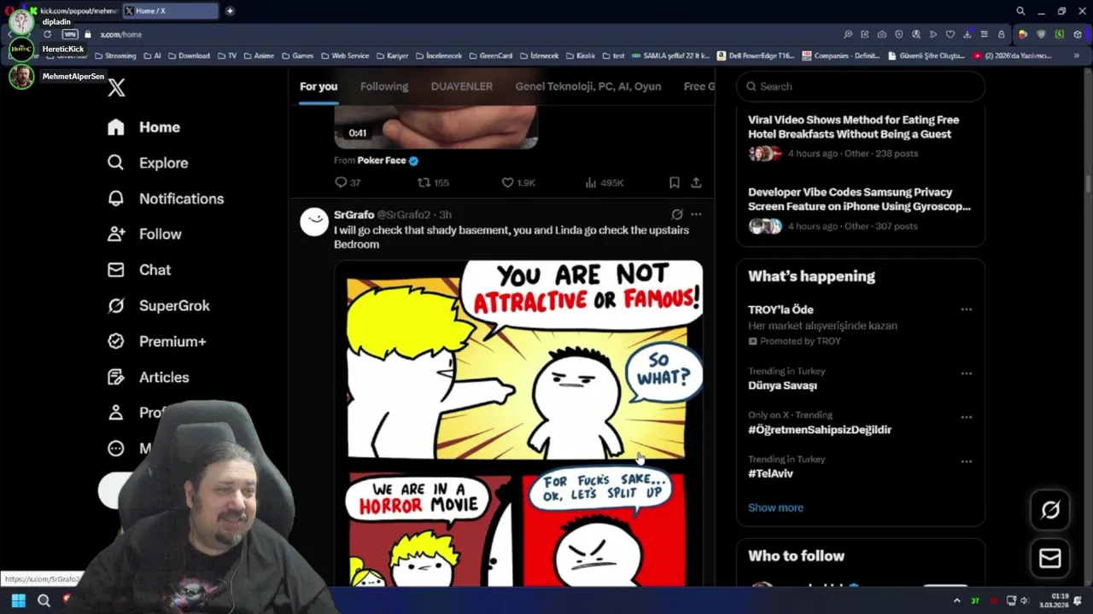Share the Poker Face post
This screenshot has height=614, width=1093.
click(x=696, y=182)
